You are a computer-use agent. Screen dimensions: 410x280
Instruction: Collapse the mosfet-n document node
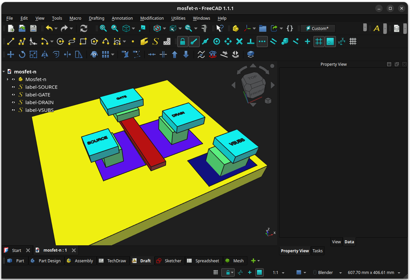[3, 71]
